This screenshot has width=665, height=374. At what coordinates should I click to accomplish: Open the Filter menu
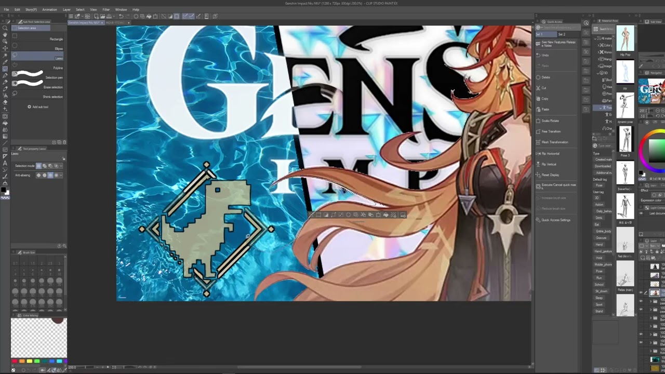(106, 9)
